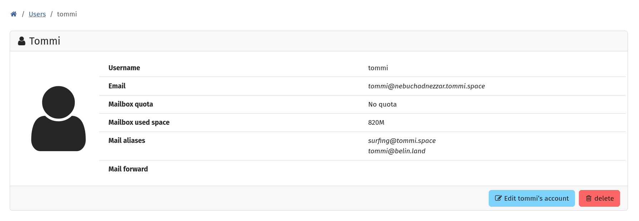Click the home icon in the breadcrumb
The width and height of the screenshot is (639, 221).
[x=14, y=14]
